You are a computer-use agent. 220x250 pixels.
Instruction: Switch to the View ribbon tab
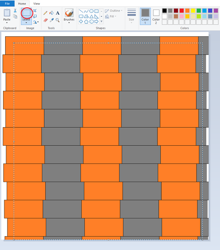[x=36, y=3]
